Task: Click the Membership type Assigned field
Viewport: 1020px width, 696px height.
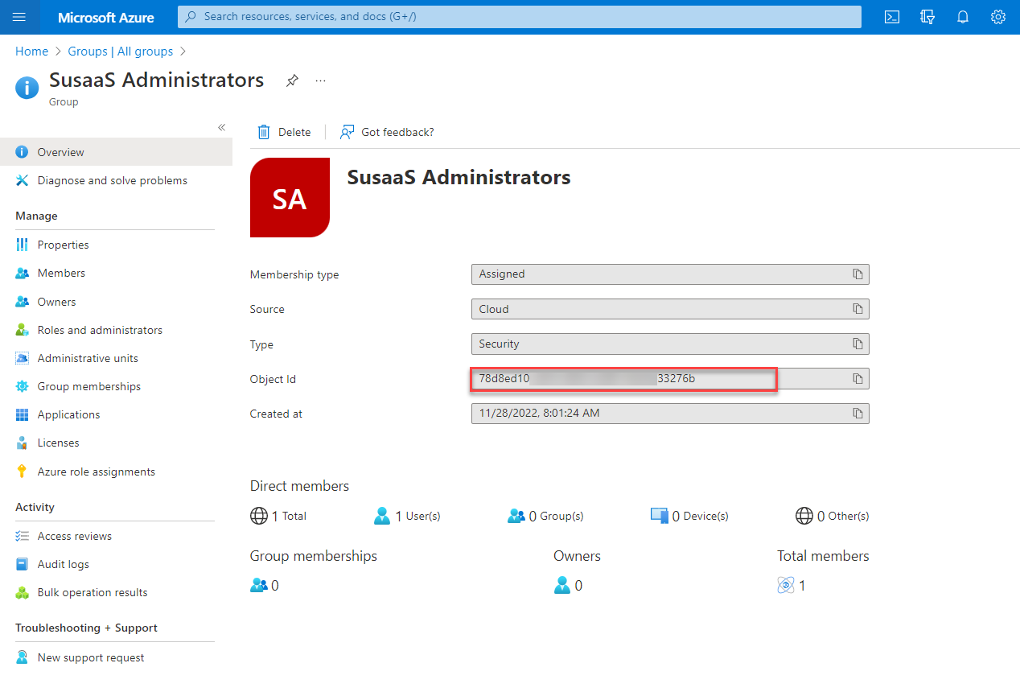Action: pos(670,274)
